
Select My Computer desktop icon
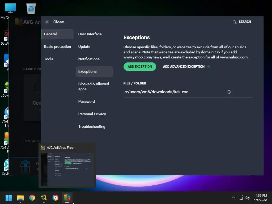[10, 8]
